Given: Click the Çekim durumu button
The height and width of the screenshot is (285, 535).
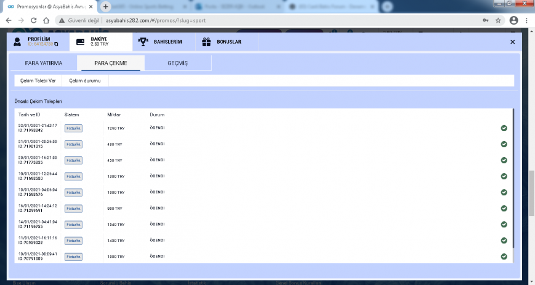Looking at the screenshot, I should click(85, 81).
